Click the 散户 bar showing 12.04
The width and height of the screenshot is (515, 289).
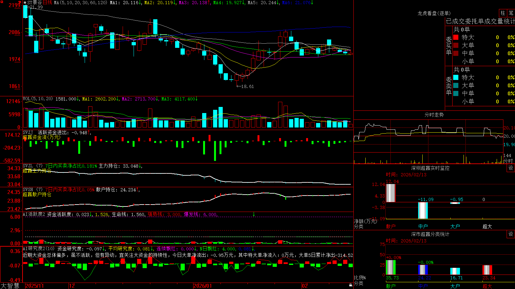click(391, 193)
